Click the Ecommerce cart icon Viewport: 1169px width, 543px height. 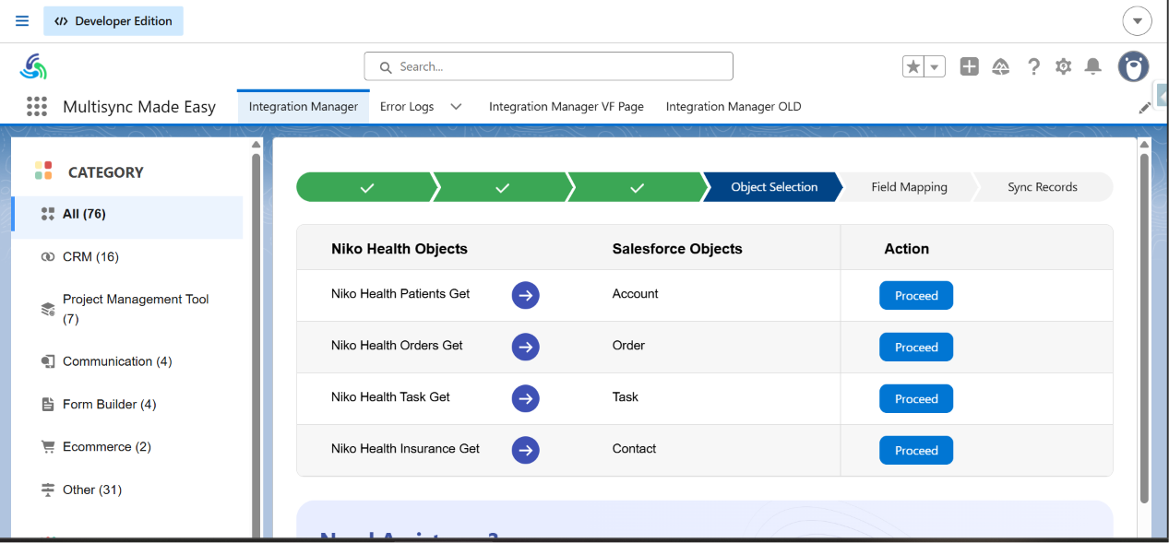pos(48,447)
